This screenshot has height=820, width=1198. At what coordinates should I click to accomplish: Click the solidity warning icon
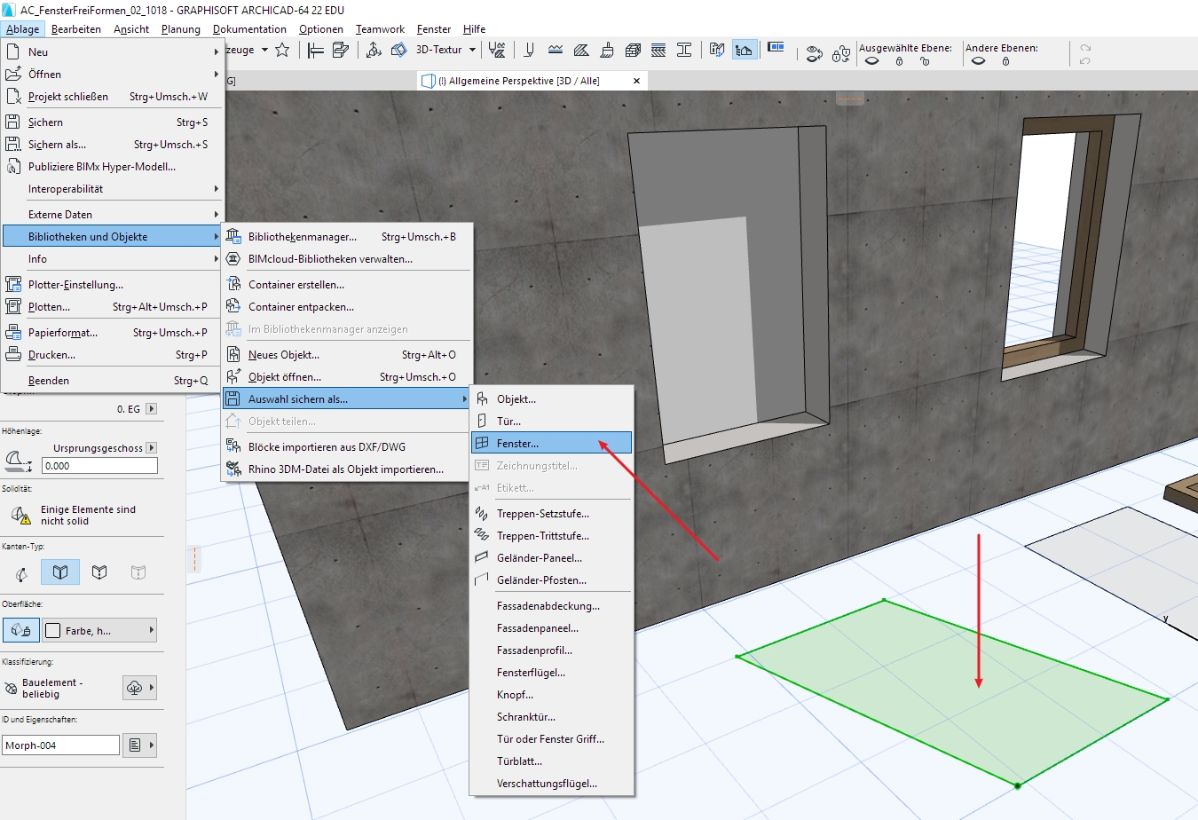[x=20, y=516]
